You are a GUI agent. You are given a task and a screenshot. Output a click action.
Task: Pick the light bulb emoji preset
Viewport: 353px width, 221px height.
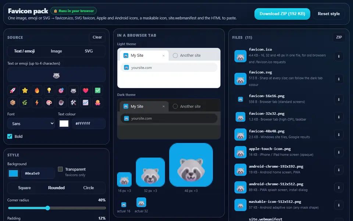coord(49,91)
